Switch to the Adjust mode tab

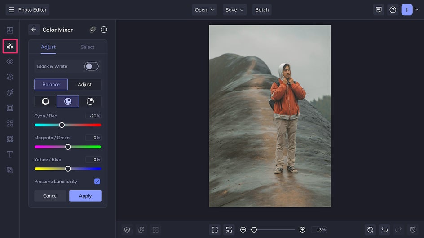tap(84, 84)
